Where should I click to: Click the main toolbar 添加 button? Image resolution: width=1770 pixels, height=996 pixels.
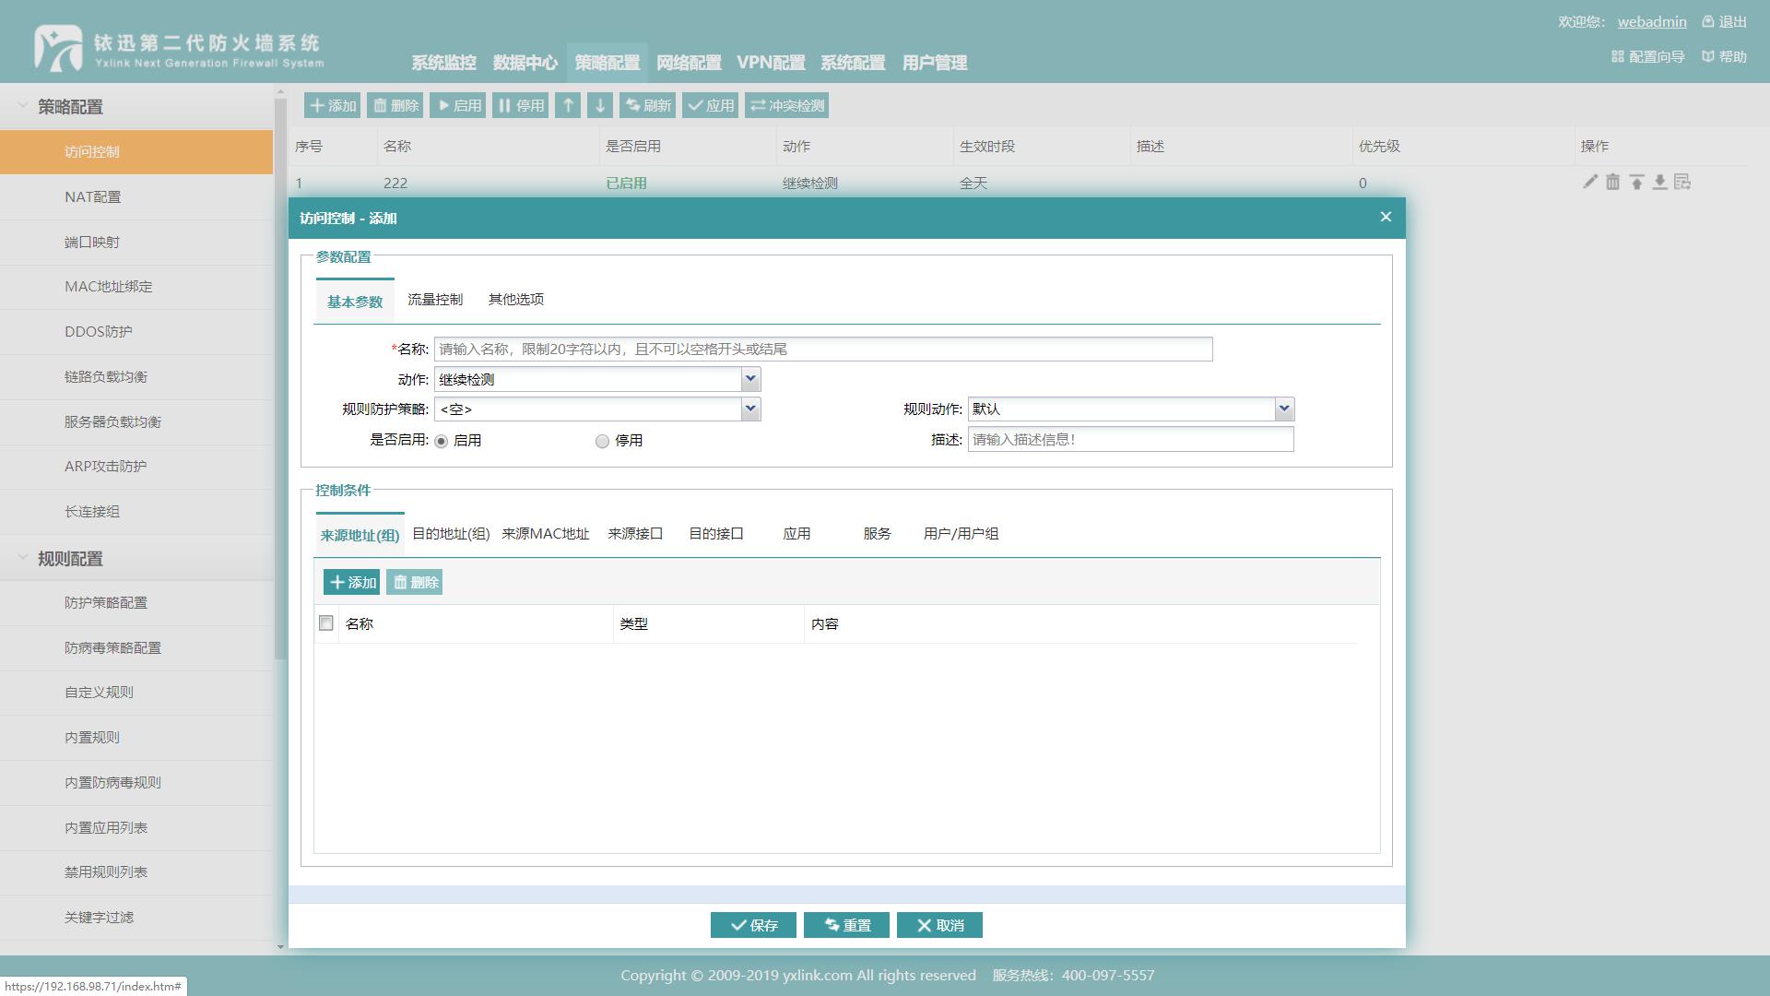tap(333, 105)
